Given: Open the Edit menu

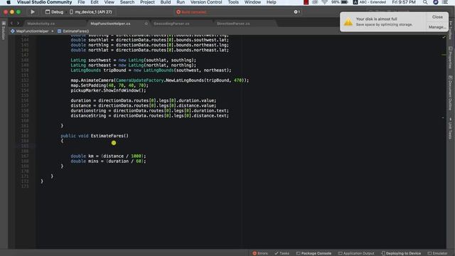Looking at the screenshot, I should (x=95, y=2).
